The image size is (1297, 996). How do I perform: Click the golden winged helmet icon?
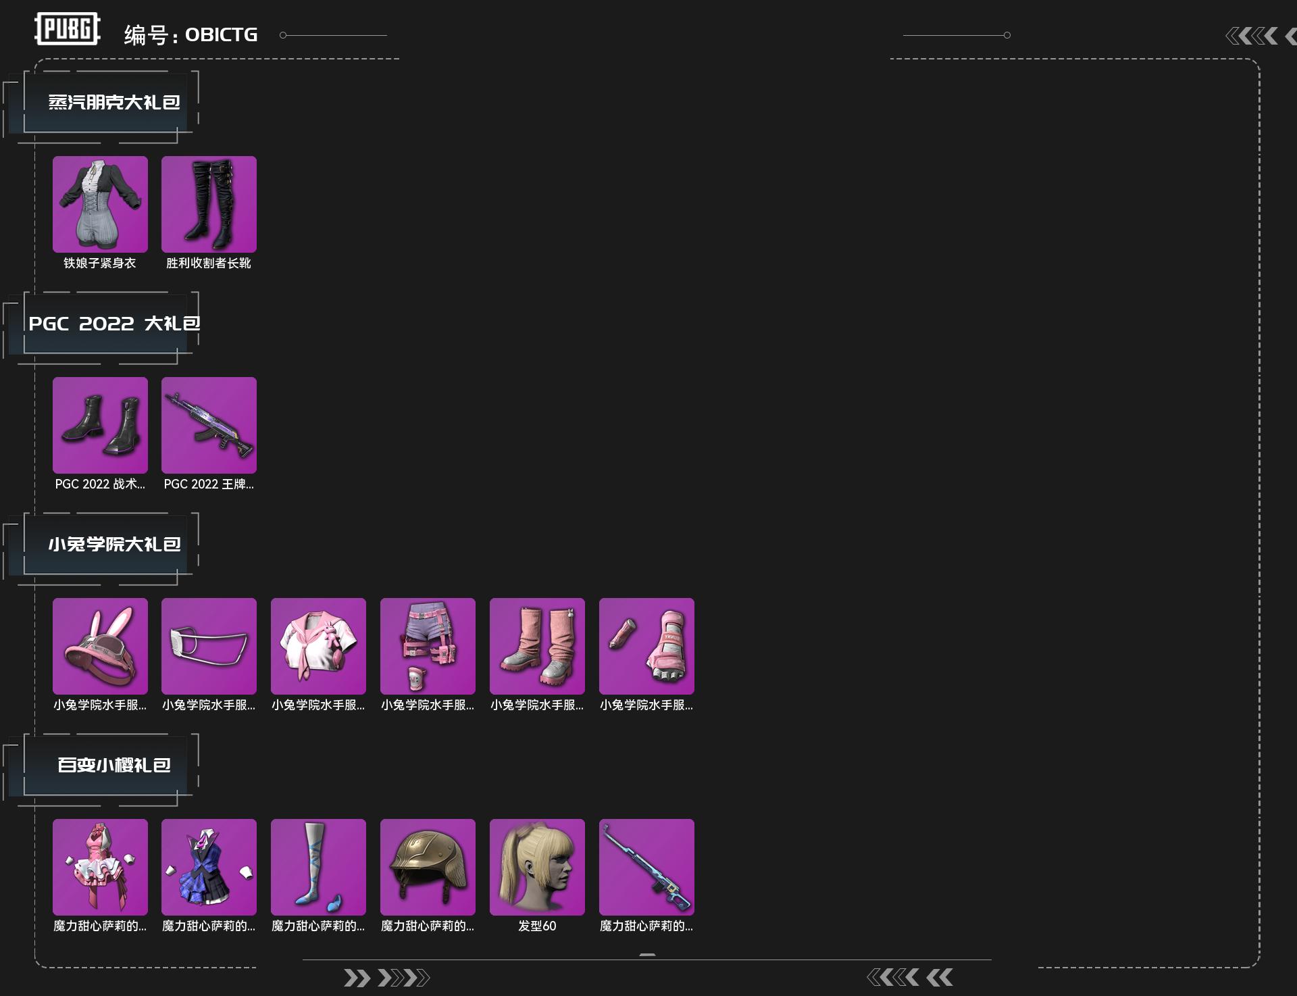[x=428, y=867]
